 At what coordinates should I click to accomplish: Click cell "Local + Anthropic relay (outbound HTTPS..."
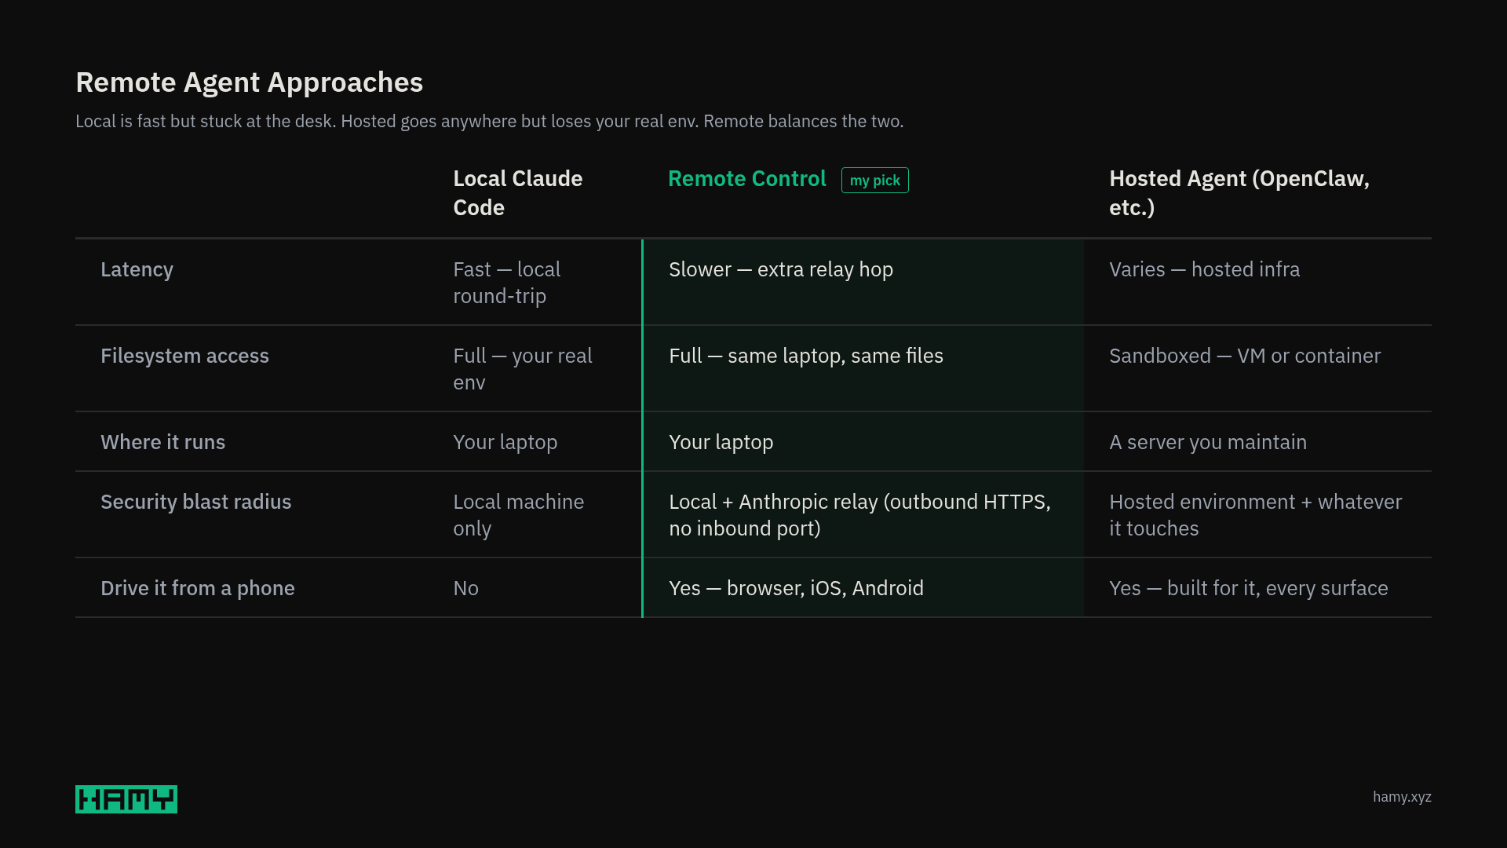point(859,515)
